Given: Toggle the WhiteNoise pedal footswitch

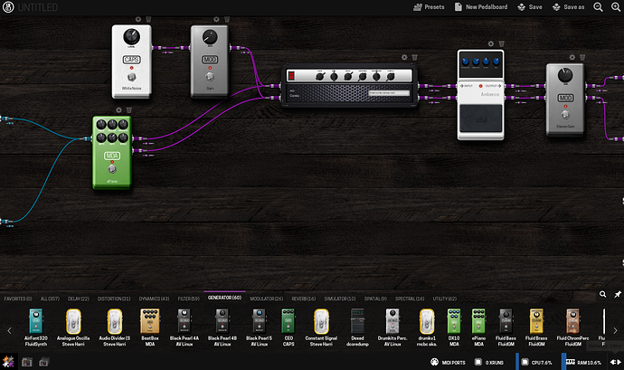Looking at the screenshot, I should 131,77.
